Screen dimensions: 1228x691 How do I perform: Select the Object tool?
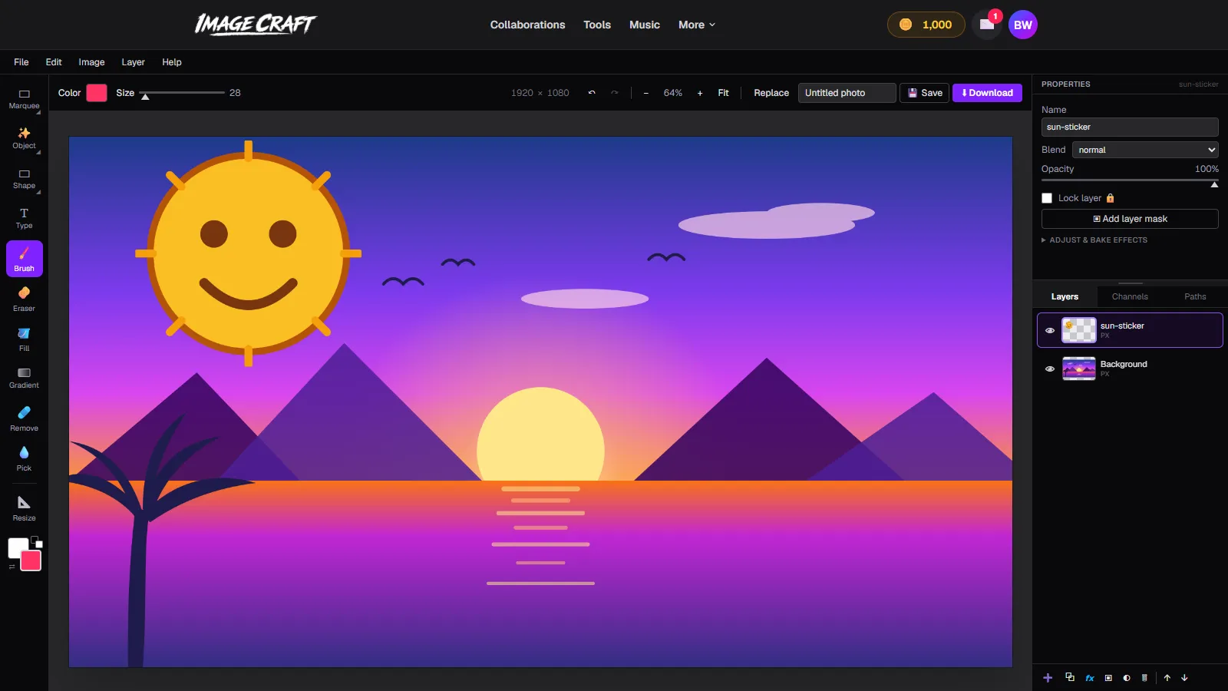pos(24,139)
